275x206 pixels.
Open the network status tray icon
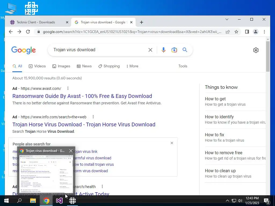pos(234,201)
